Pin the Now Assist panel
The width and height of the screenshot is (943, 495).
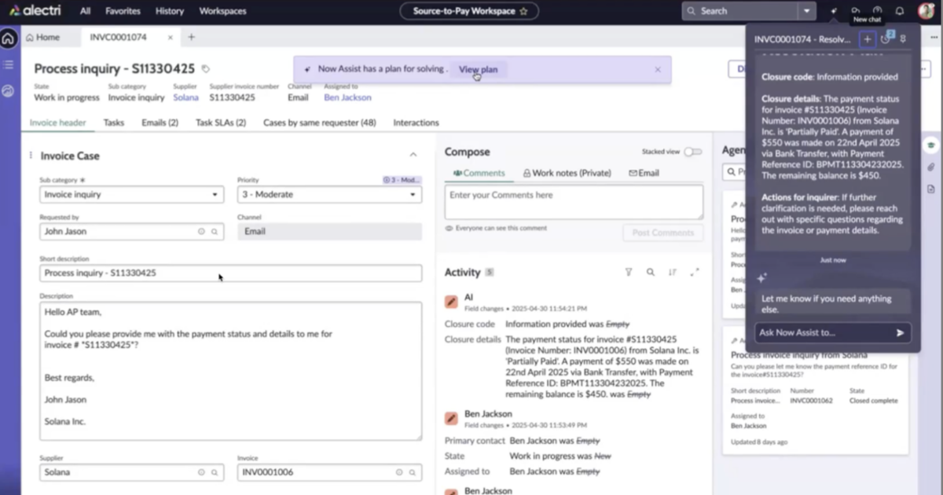pyautogui.click(x=903, y=39)
